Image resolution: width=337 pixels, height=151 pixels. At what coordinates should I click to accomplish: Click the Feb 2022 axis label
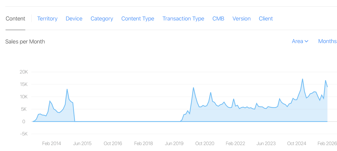click(235, 143)
